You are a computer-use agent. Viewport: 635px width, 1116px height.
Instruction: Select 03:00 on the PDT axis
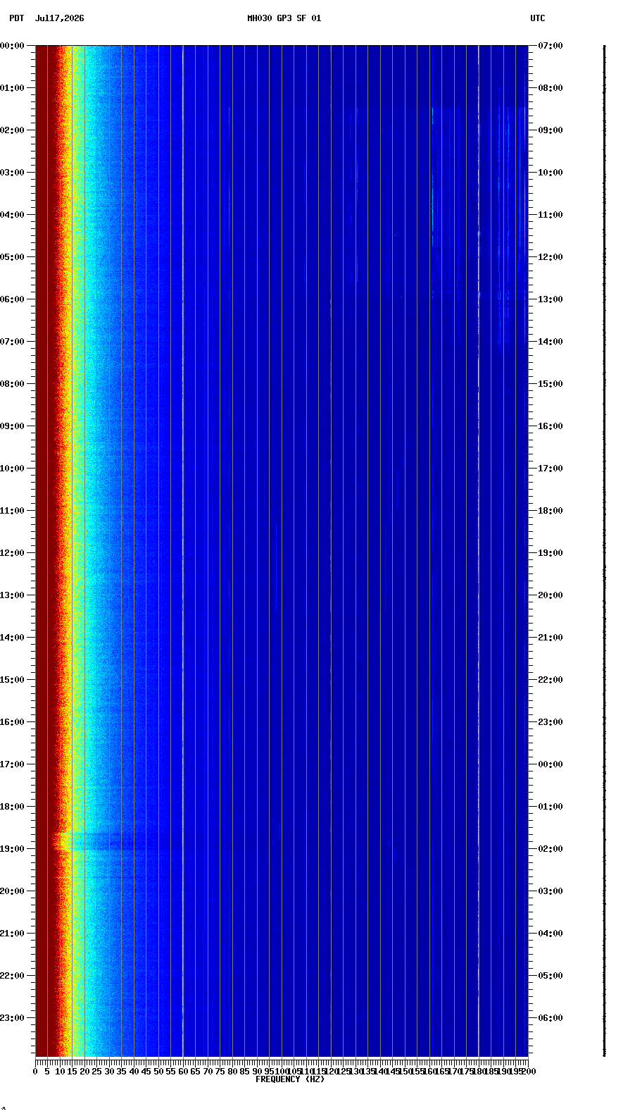click(12, 173)
